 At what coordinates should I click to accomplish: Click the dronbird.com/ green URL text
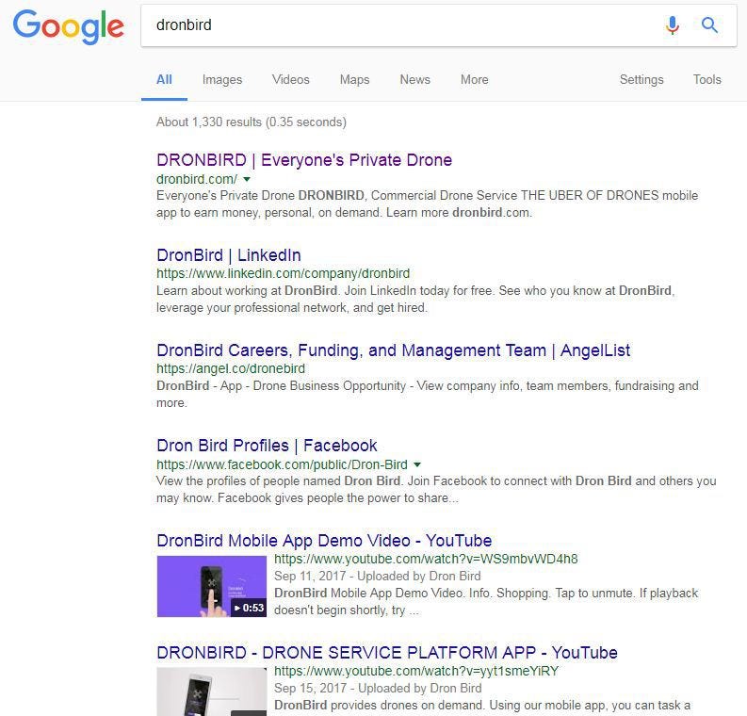click(196, 179)
